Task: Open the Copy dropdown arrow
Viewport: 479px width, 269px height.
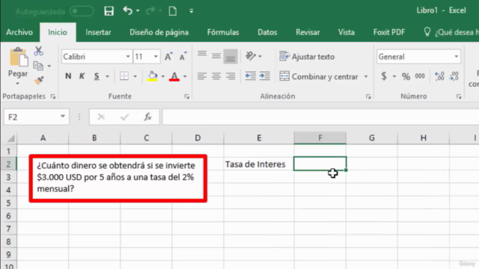Action: (49, 66)
